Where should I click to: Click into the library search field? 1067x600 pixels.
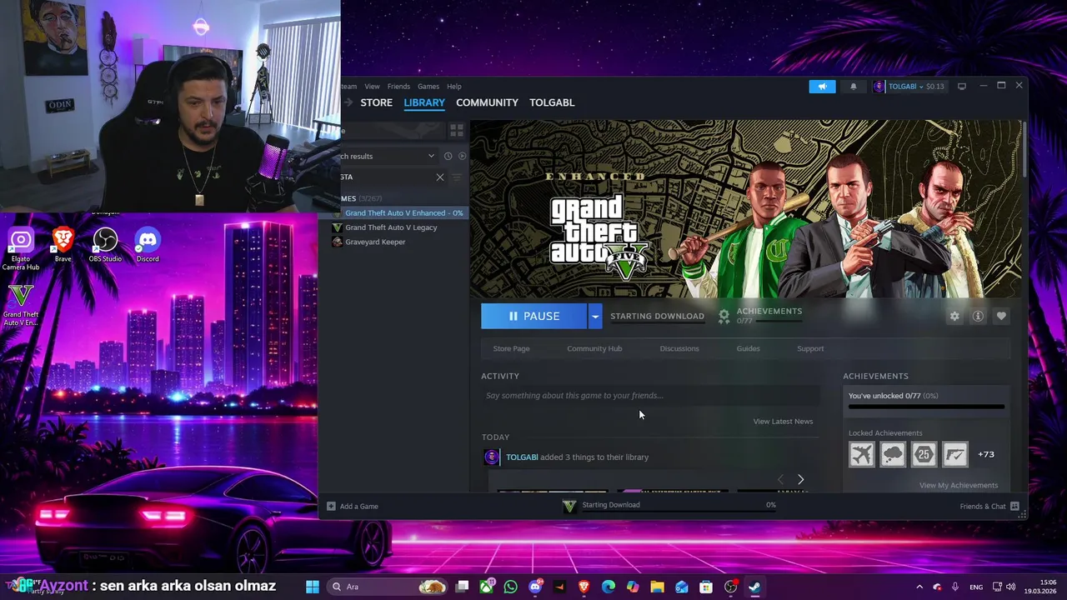(388, 177)
